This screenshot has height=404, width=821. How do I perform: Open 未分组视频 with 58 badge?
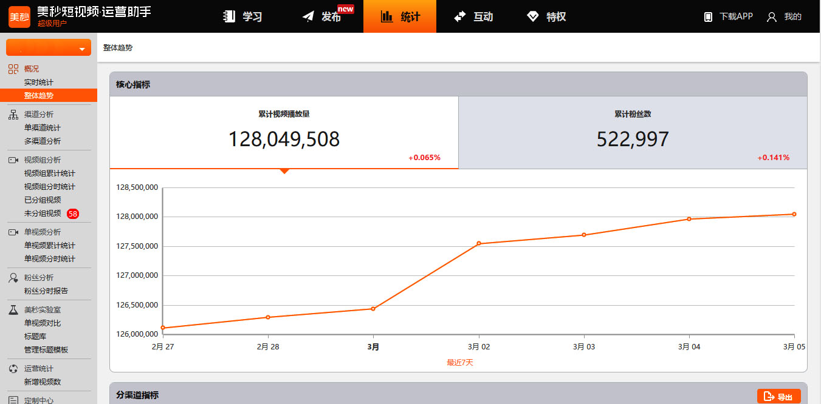pos(43,214)
